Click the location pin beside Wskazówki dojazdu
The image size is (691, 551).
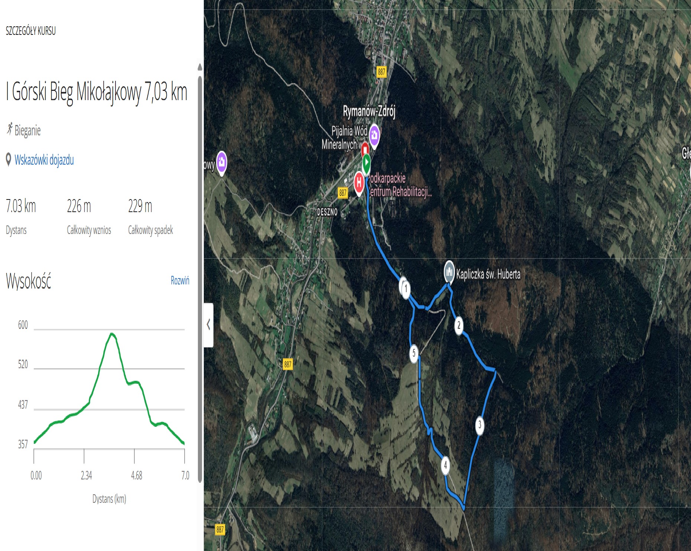click(x=9, y=160)
